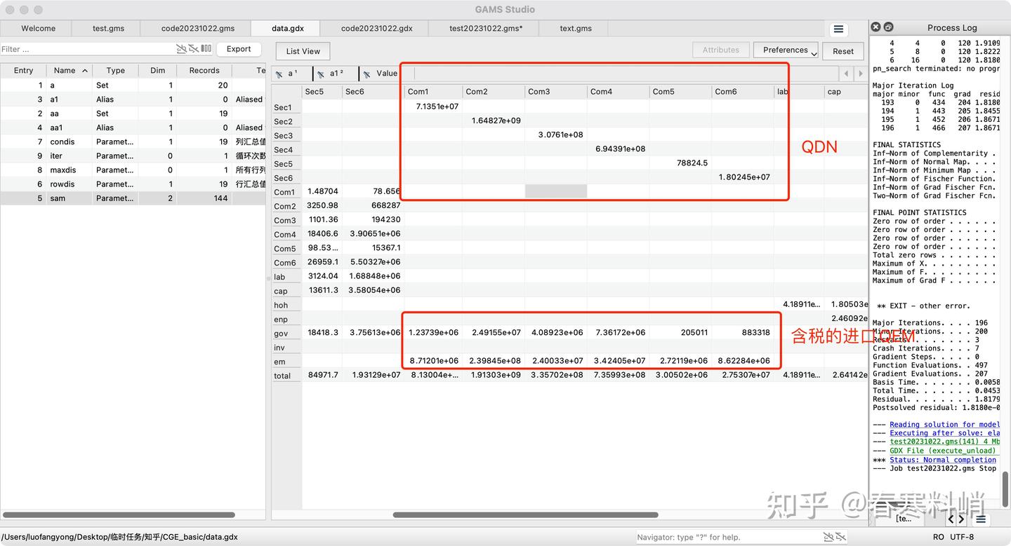Open the log tabs hamburger menu
The image size is (1011, 546).
tap(981, 519)
